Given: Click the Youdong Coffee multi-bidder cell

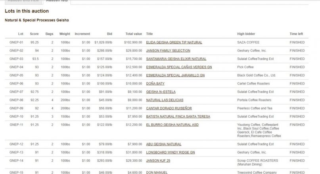Looking at the screenshot, I should click(x=259, y=130).
